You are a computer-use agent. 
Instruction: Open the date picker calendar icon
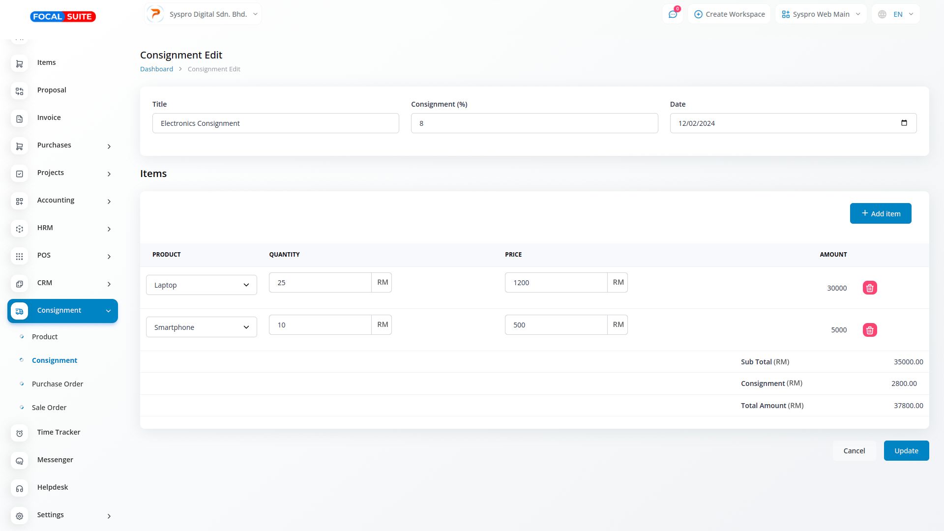coord(904,123)
